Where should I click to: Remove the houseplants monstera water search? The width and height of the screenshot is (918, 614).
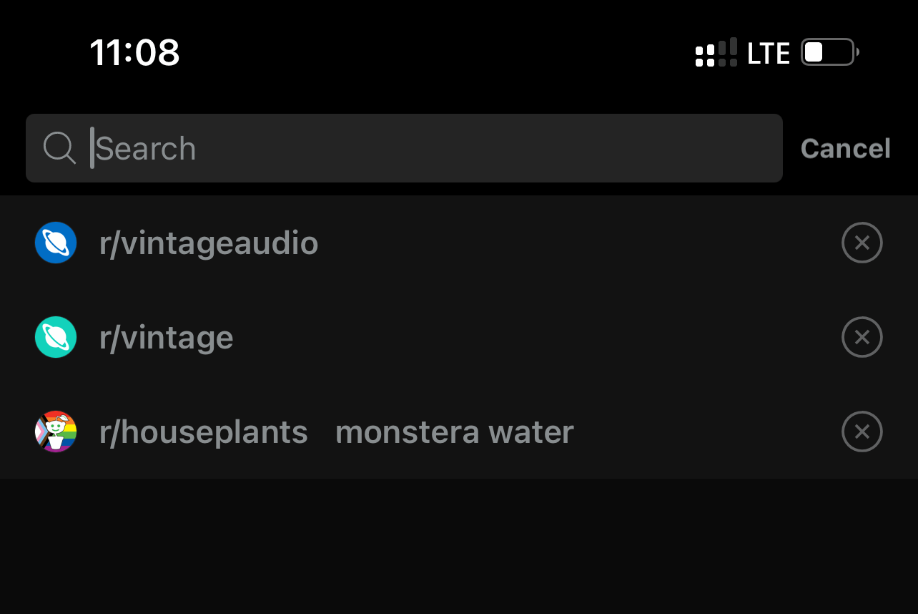[x=862, y=432]
